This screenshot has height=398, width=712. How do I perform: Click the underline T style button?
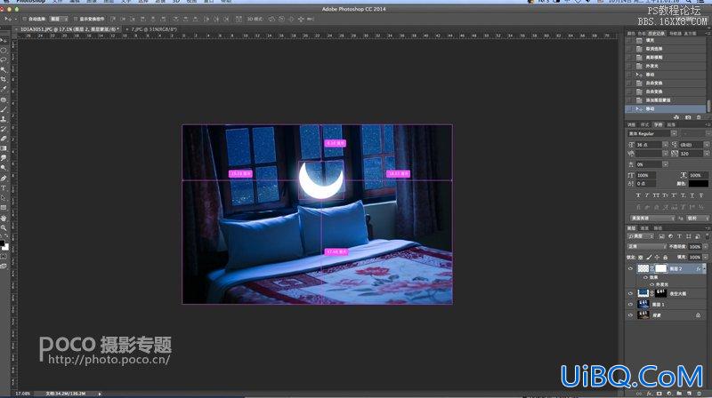(x=692, y=195)
